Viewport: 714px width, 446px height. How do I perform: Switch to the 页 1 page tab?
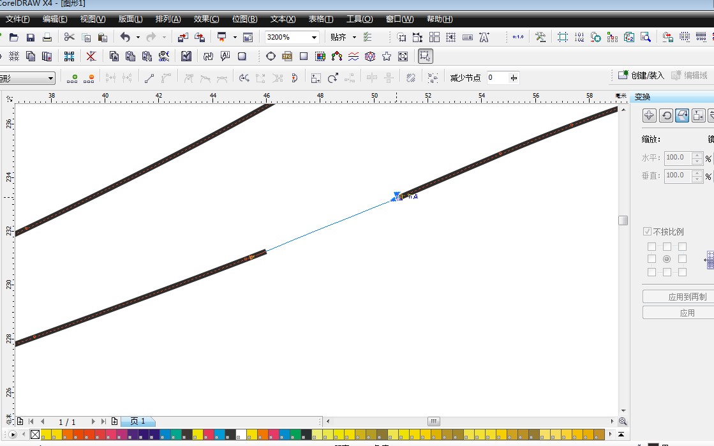point(138,421)
